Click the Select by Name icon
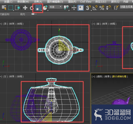133x124 pixels. pos(4,8)
